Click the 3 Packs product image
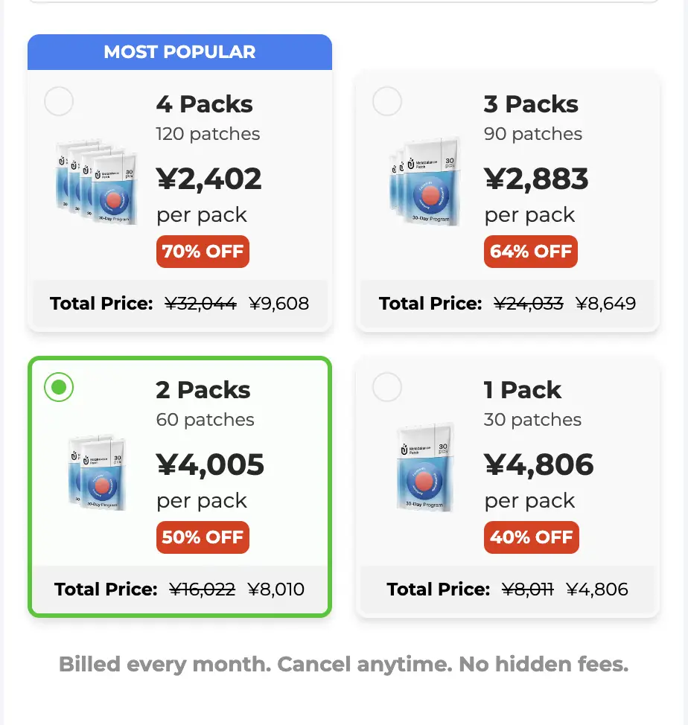 425,182
